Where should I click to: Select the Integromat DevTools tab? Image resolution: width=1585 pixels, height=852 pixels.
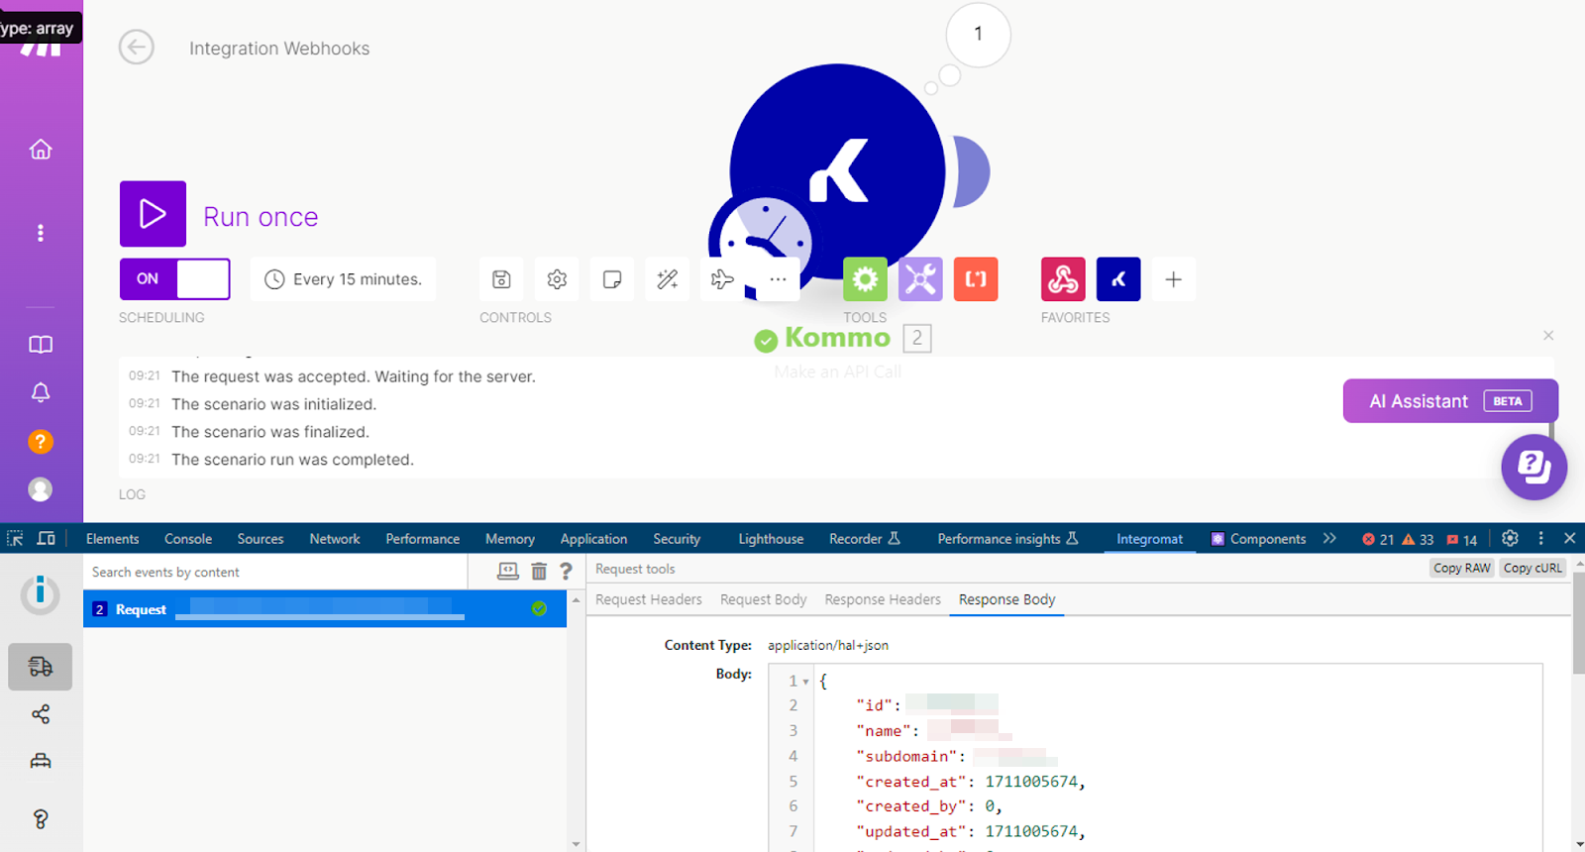pos(1149,539)
